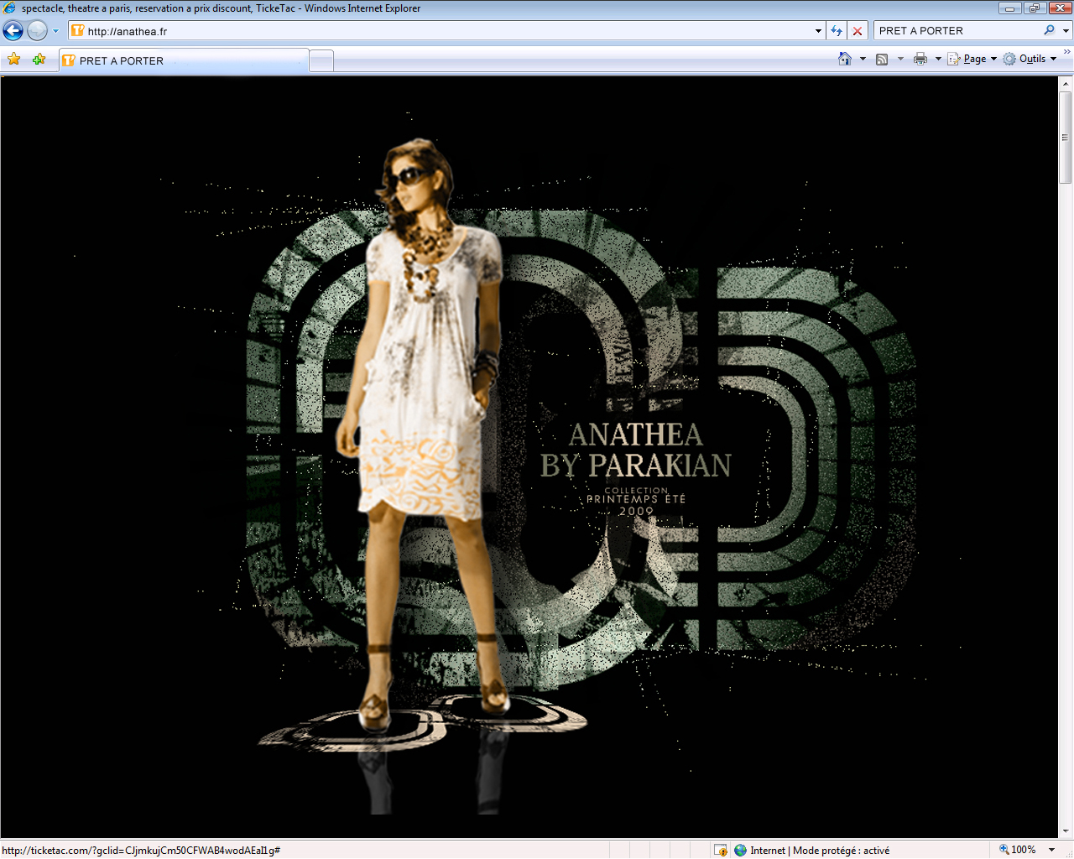Screen dimensions: 1074x859
Task: Click the magnifier search icon
Action: [1049, 30]
